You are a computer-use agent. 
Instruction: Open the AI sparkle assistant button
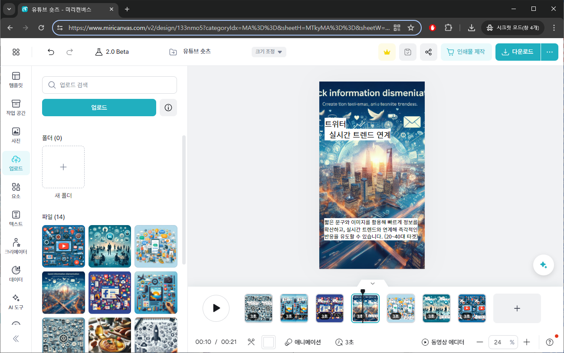544,265
